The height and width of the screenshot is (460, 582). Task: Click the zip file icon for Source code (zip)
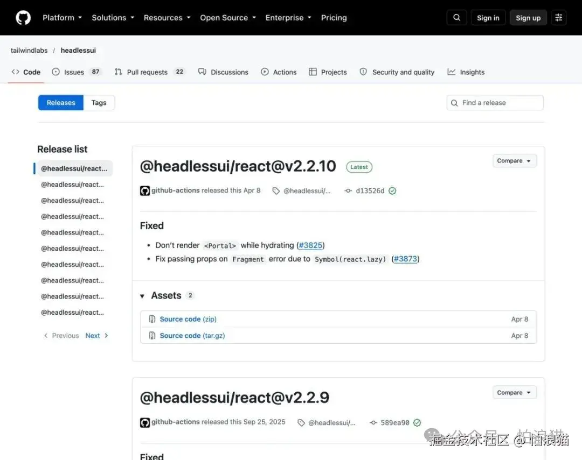(152, 319)
